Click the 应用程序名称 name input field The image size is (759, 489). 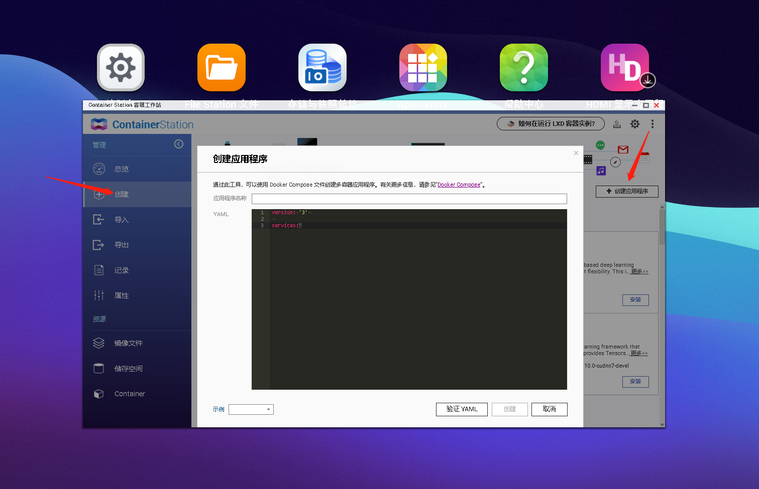point(409,199)
